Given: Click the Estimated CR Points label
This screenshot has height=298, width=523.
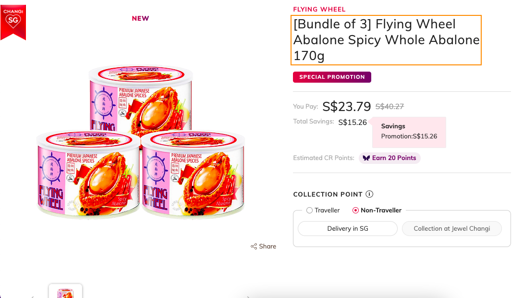Looking at the screenshot, I should 324,158.
